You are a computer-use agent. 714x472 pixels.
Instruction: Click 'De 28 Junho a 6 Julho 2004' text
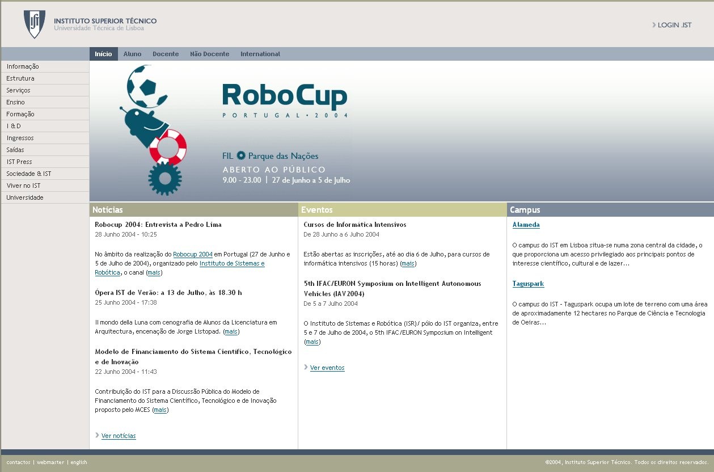click(341, 234)
